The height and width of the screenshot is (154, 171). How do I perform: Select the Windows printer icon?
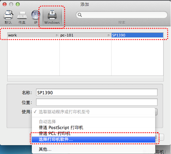pos(52,15)
